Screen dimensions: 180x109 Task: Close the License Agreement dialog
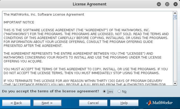click(176, 4)
